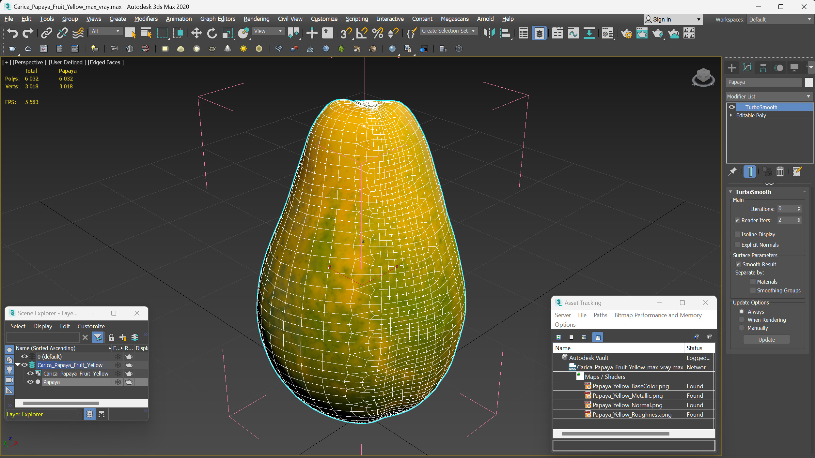
Task: Toggle TurboSmooth modifier visibility eye
Action: (732, 107)
